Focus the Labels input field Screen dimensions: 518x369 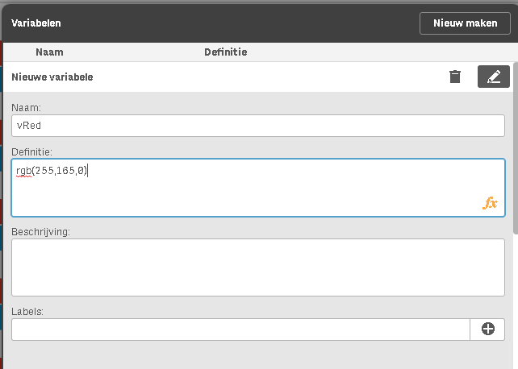(x=240, y=330)
